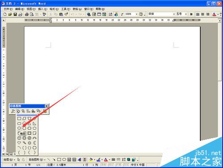Pick the Trapezoid basic shape

29,118
